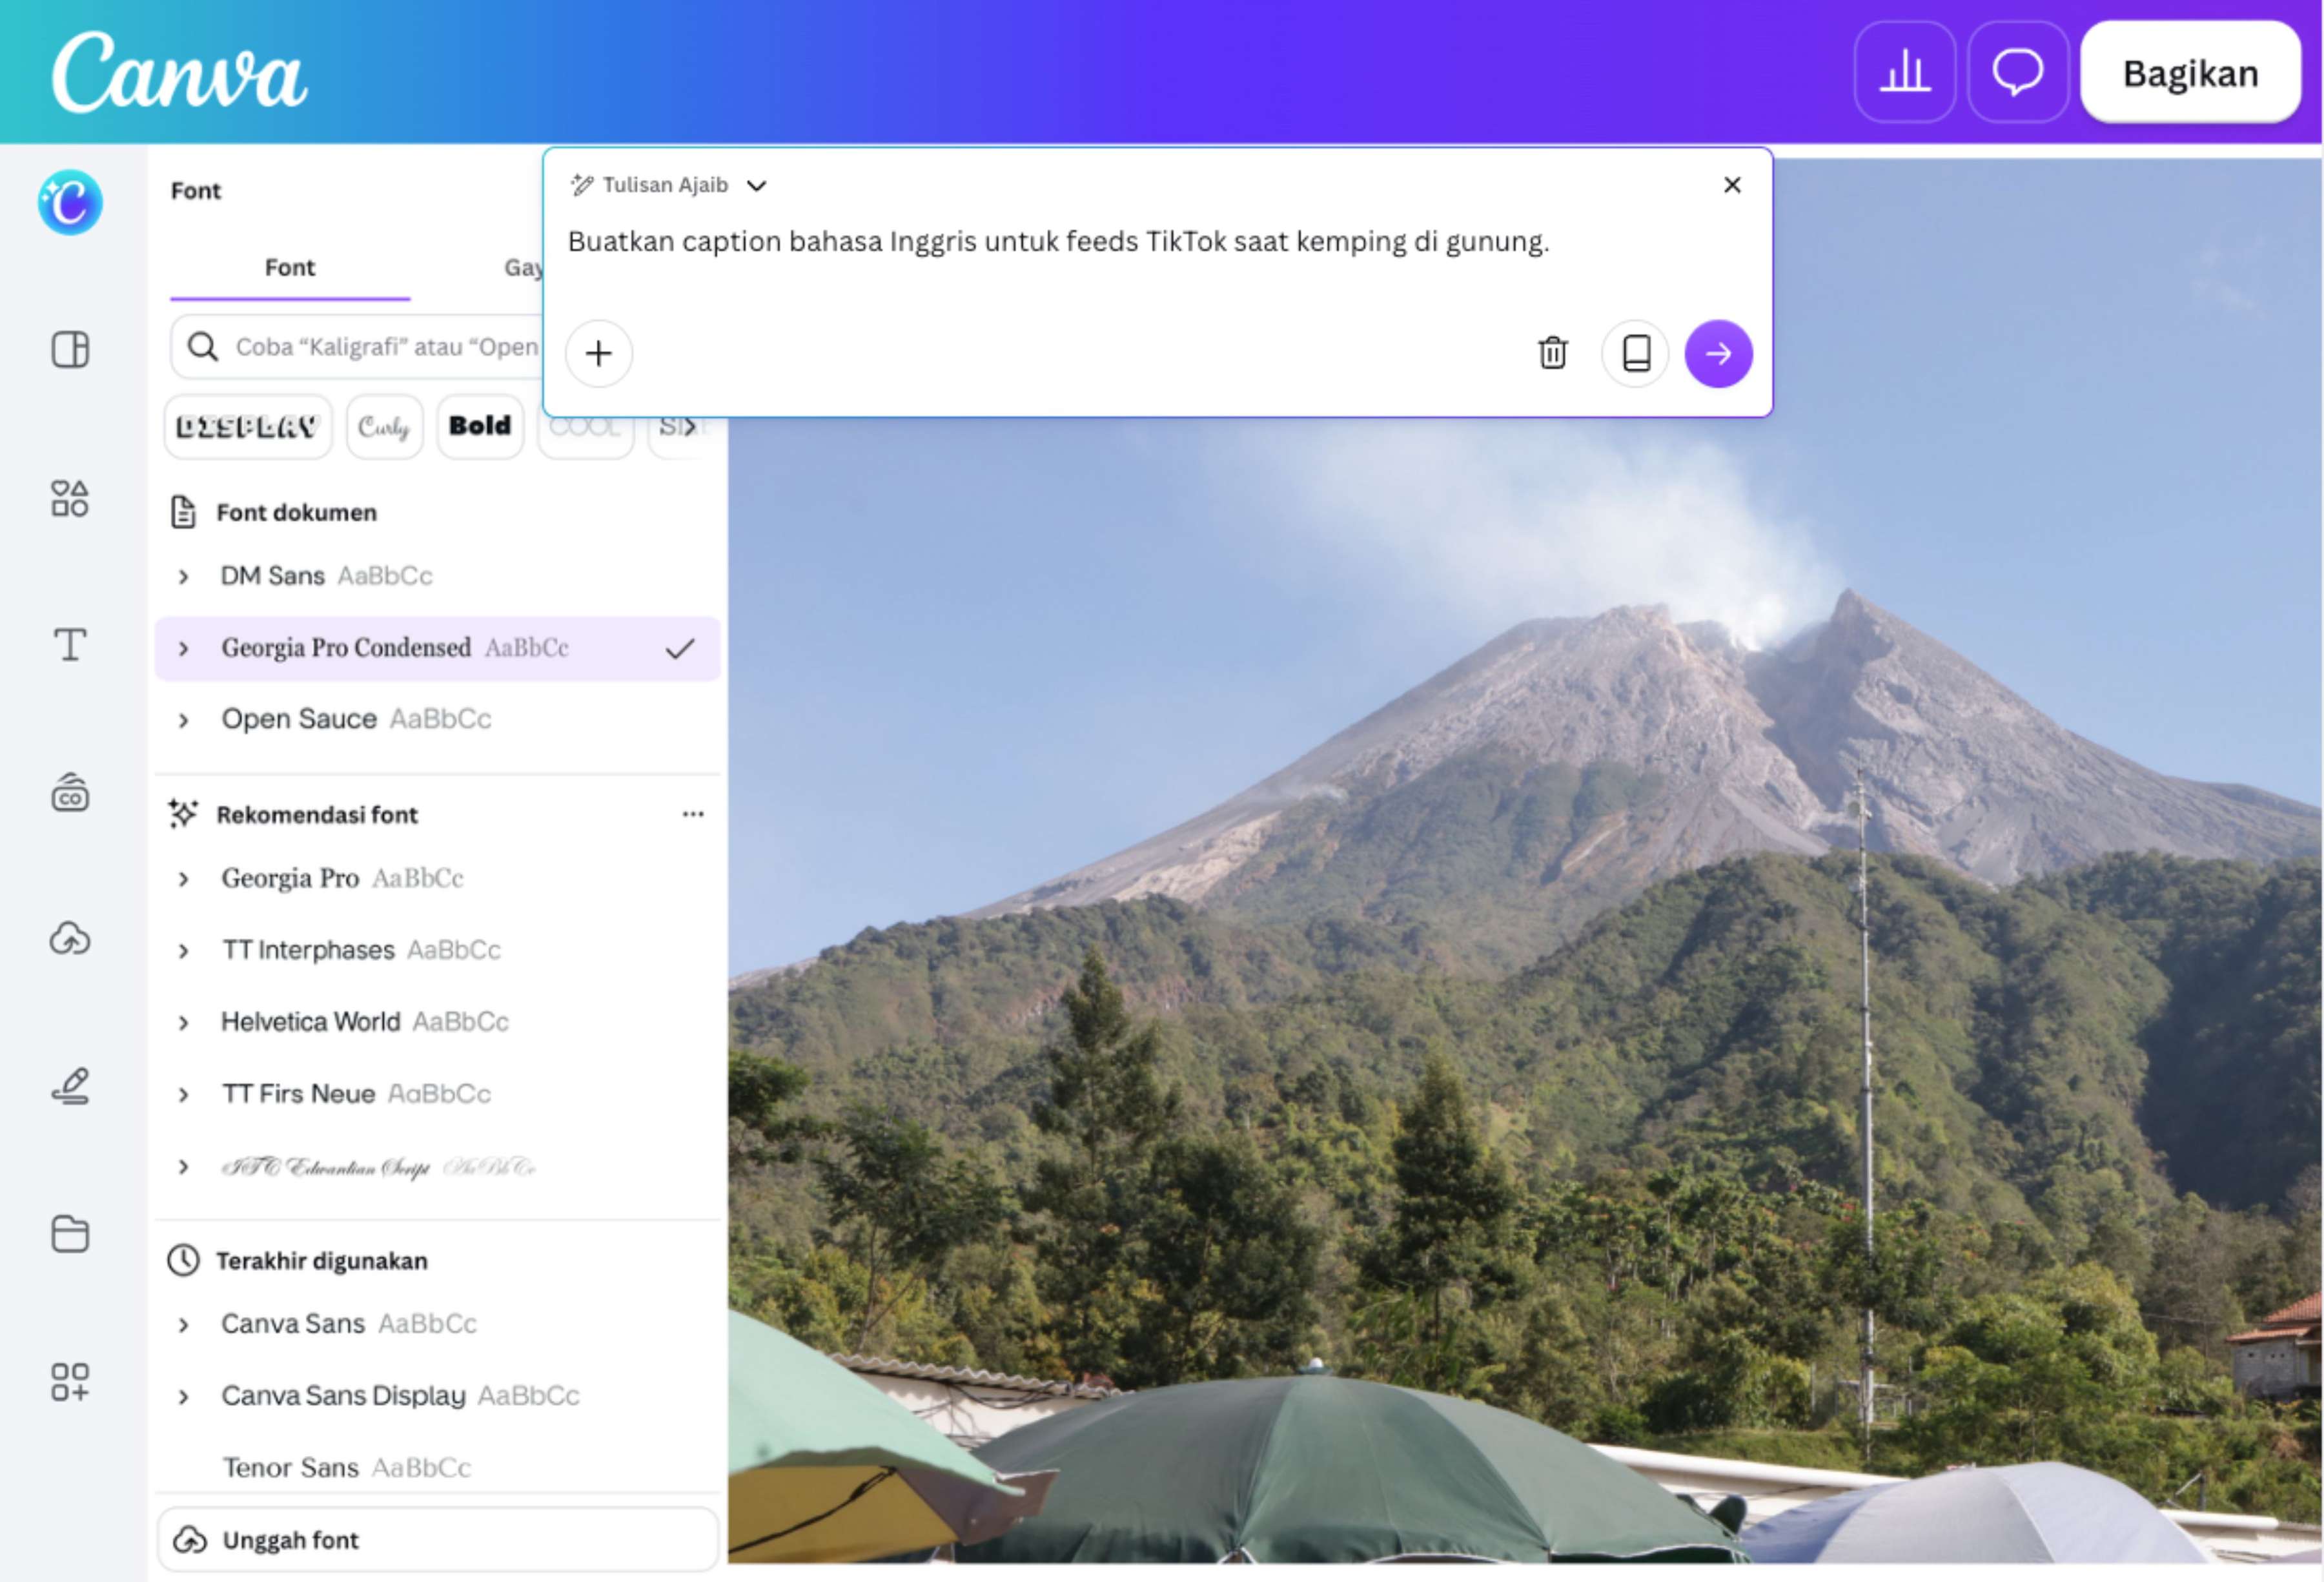This screenshot has height=1582, width=2324.
Task: Expand Georgia Pro Condensed variants
Action: [183, 648]
